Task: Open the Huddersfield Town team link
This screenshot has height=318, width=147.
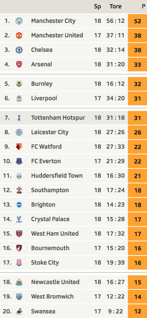Action: coord(57,176)
